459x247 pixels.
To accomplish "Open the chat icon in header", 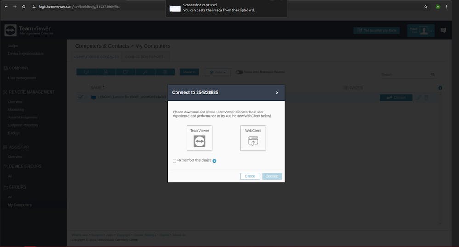I will point(443,30).
